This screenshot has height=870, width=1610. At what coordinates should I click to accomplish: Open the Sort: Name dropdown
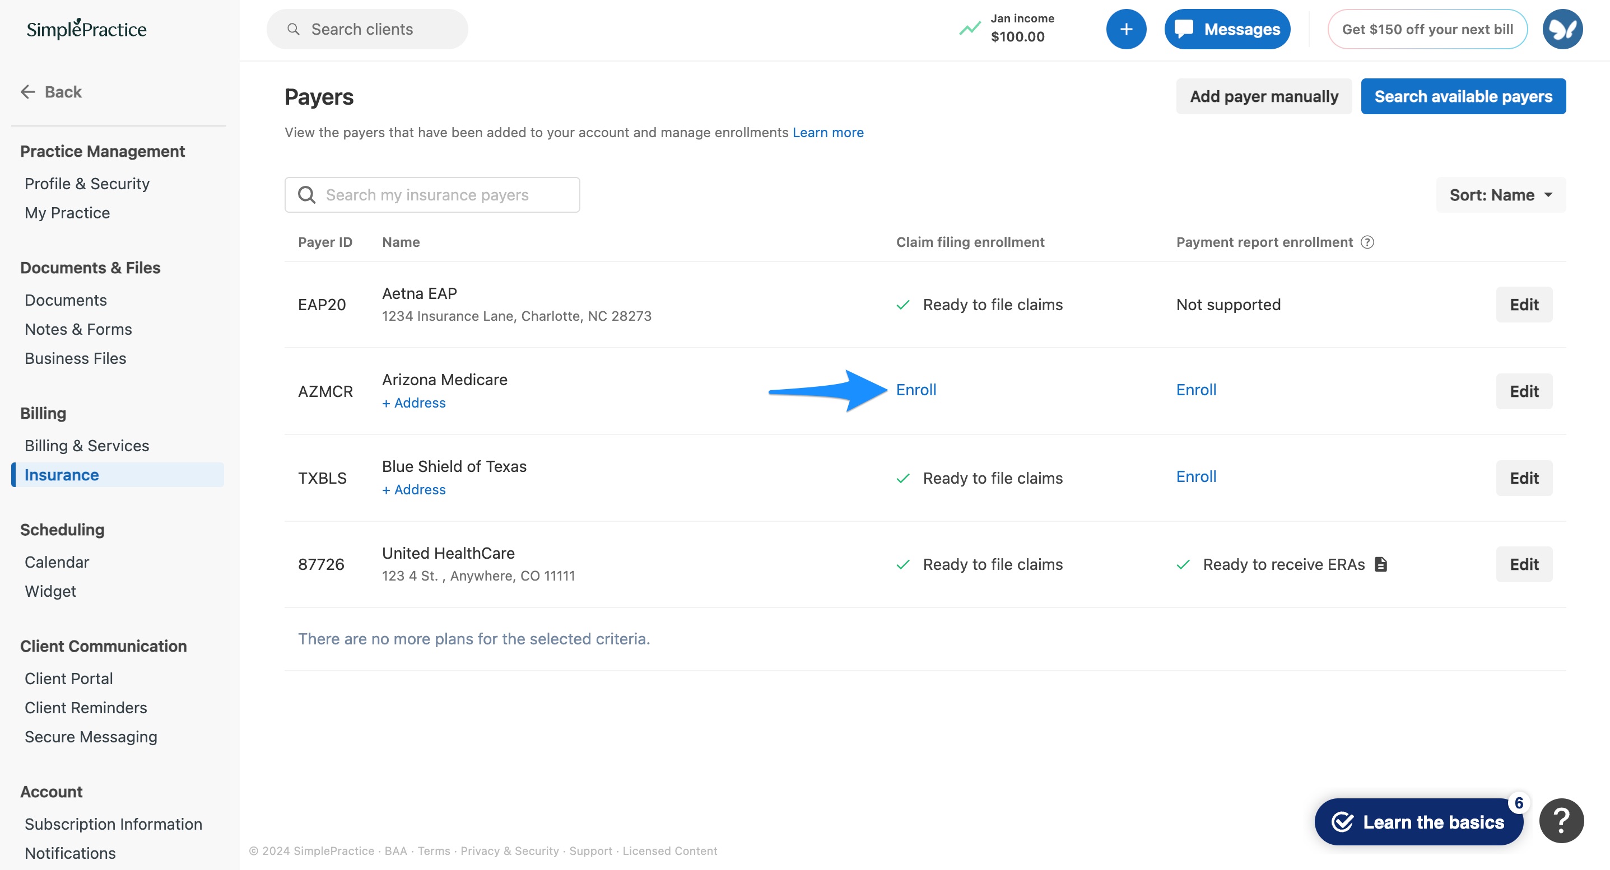tap(1500, 194)
